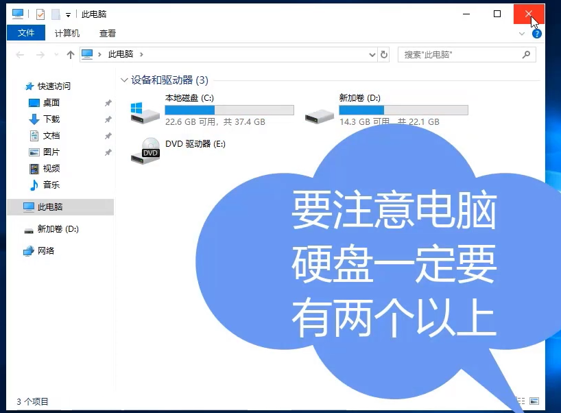This screenshot has height=413, width=561.
Task: Click the help question mark button
Action: [x=537, y=33]
